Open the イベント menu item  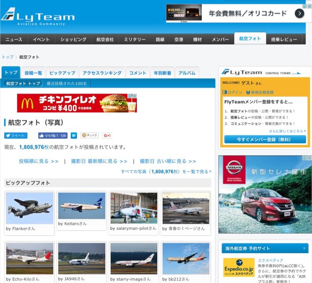[x=41, y=39]
